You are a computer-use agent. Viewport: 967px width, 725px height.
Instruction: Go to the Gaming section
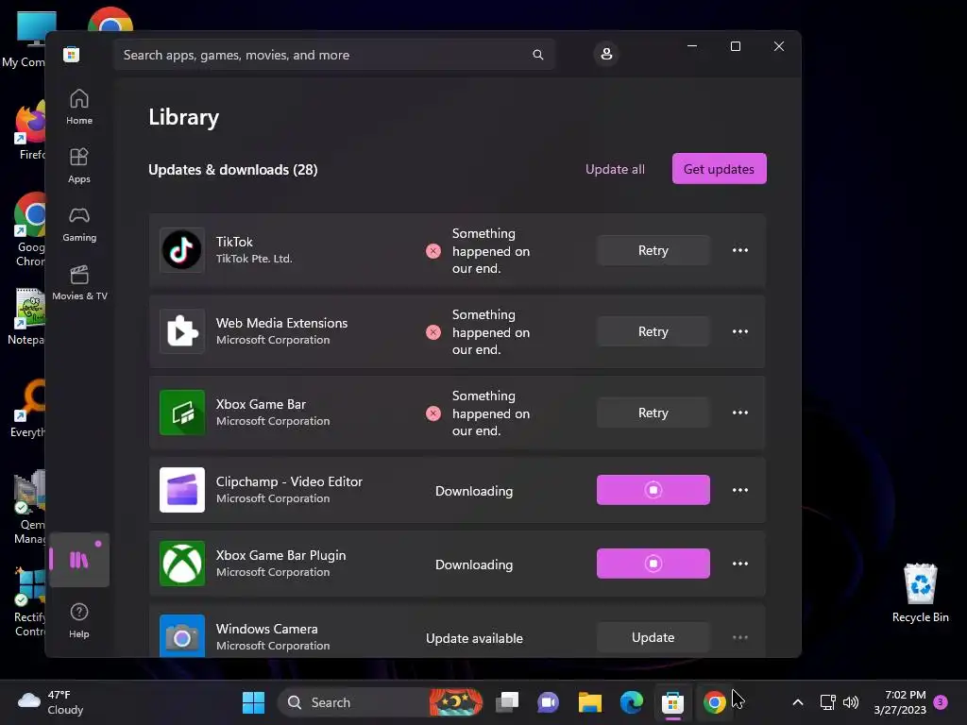[79, 224]
